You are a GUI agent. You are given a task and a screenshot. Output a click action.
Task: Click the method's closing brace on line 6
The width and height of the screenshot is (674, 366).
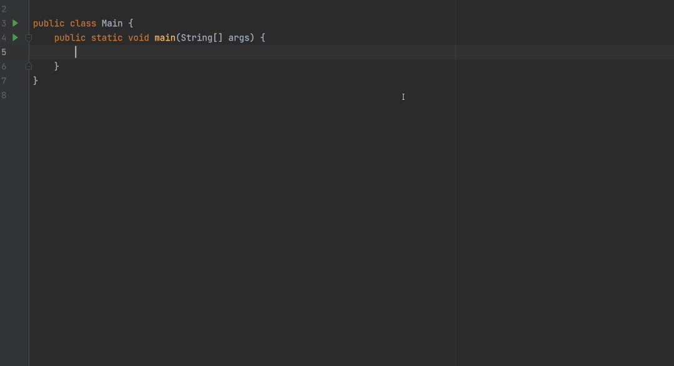pyautogui.click(x=57, y=66)
